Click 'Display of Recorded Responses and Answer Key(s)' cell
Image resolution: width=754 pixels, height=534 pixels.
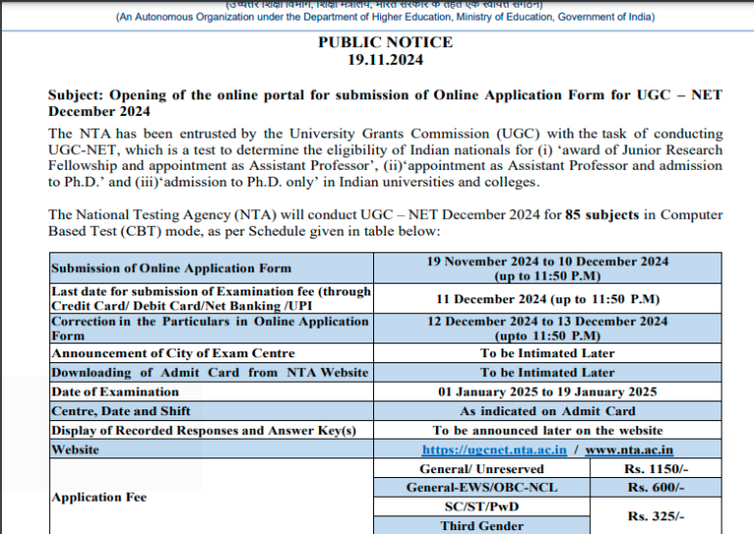(x=212, y=430)
